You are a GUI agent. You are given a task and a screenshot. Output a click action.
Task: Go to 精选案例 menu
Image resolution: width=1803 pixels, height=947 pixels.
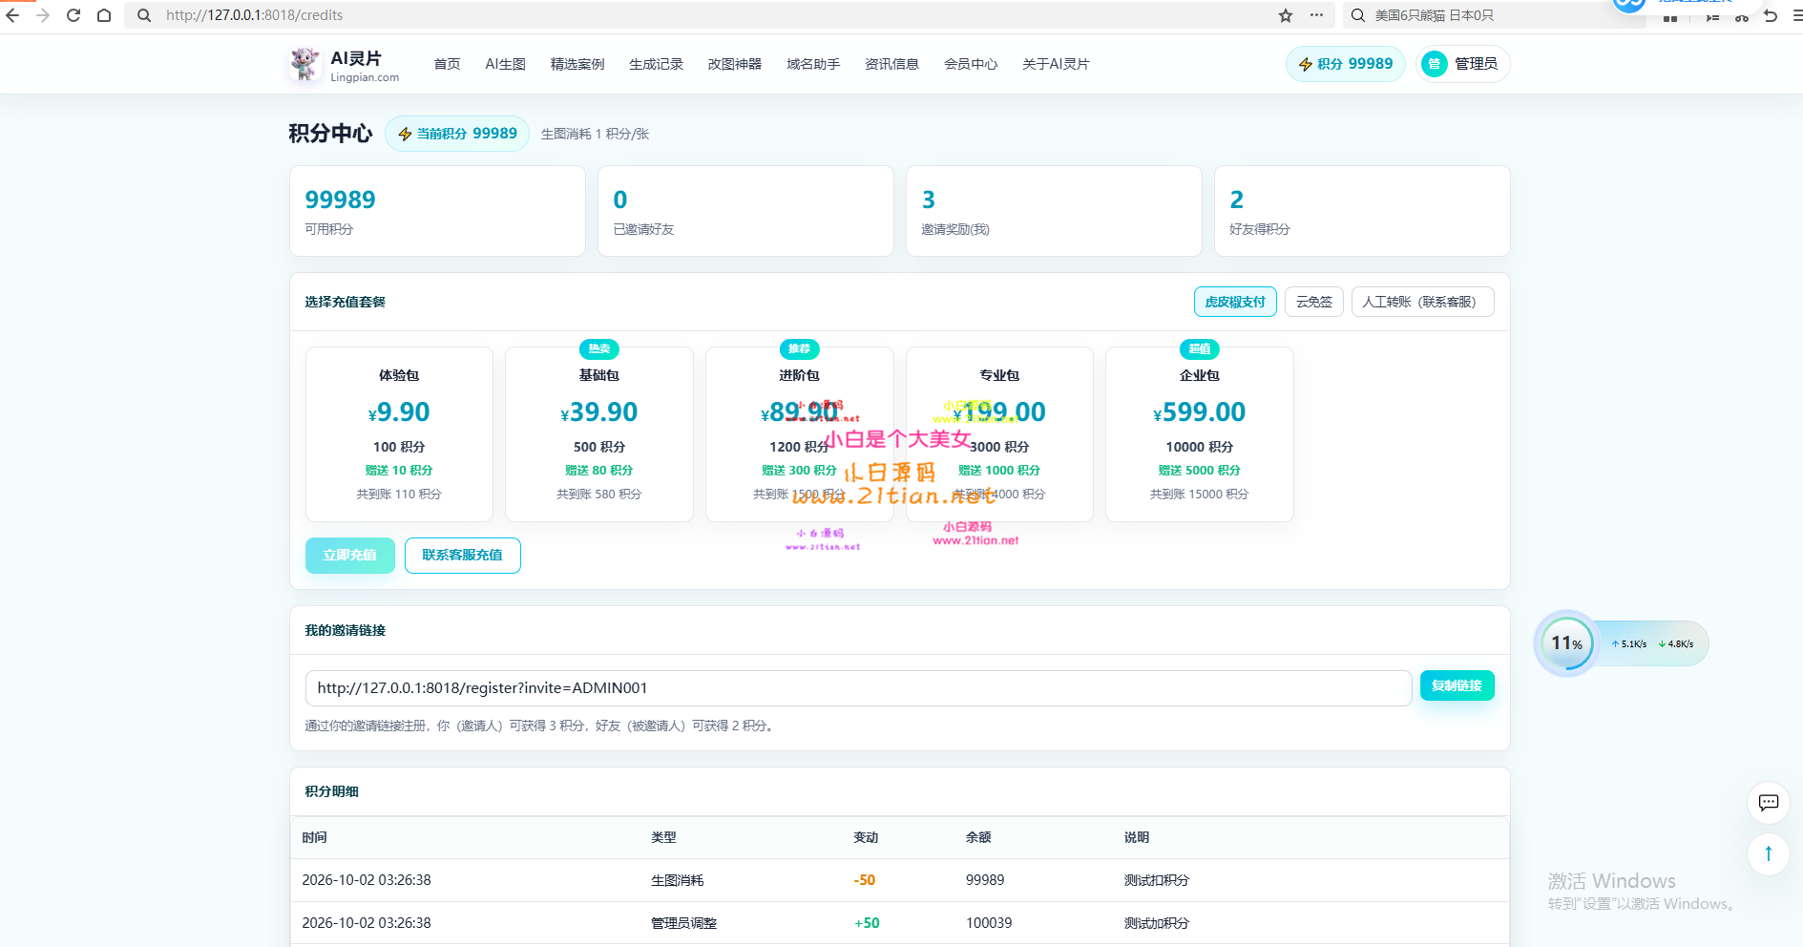577,64
